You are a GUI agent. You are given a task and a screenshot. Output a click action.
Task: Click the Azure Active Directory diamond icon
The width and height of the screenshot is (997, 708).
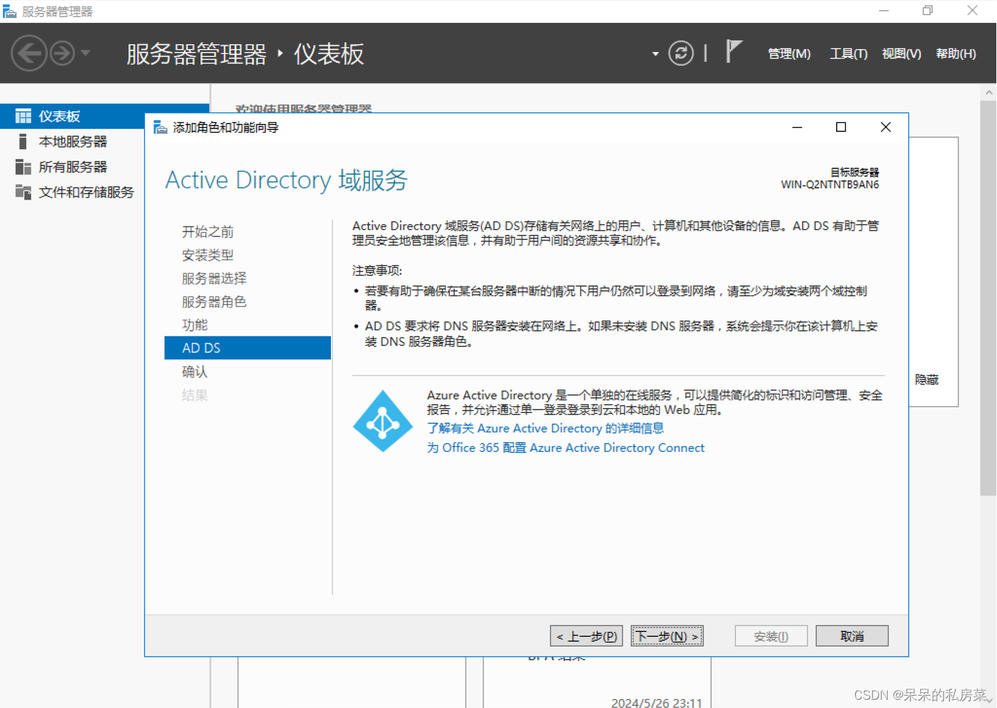tap(383, 421)
